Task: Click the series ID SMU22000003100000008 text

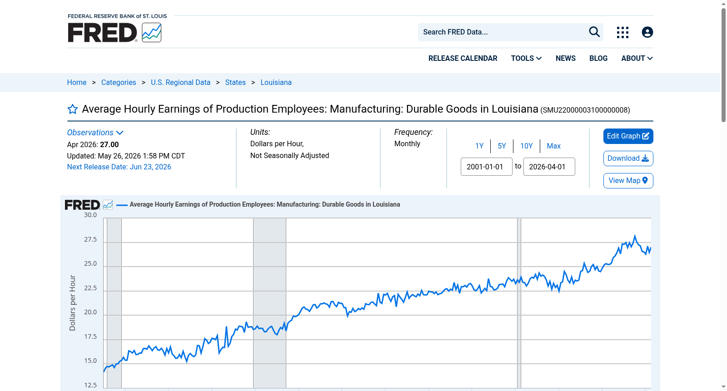Action: [585, 110]
